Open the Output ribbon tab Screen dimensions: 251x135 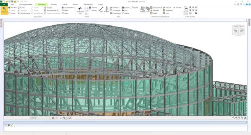pos(101,4)
